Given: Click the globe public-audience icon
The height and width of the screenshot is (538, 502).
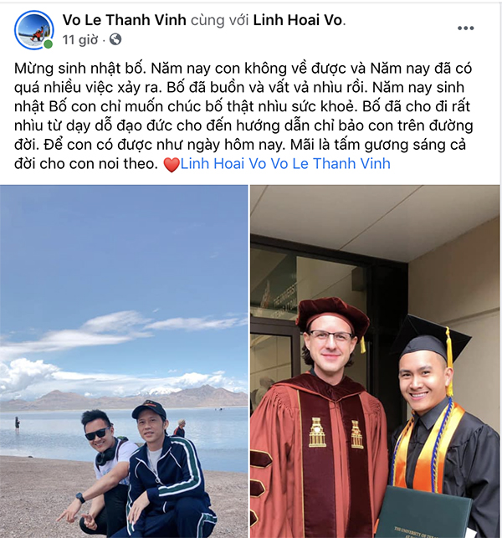Looking at the screenshot, I should (115, 40).
